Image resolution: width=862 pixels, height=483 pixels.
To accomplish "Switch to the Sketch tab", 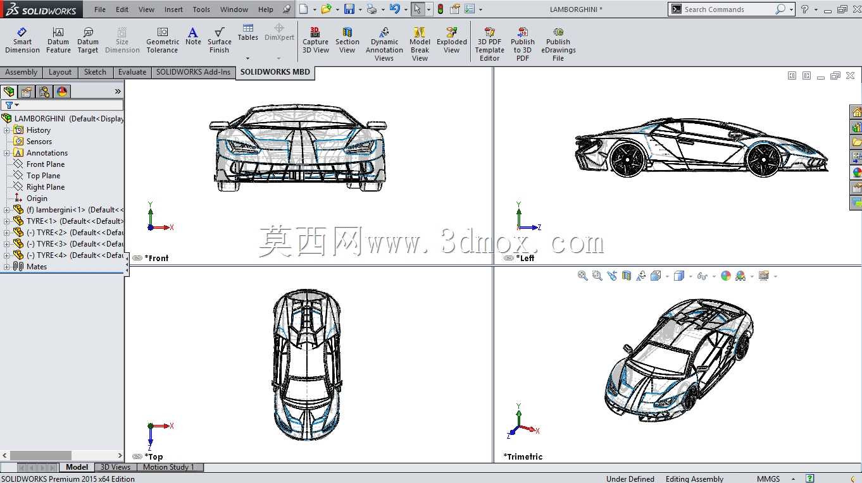I will (95, 72).
